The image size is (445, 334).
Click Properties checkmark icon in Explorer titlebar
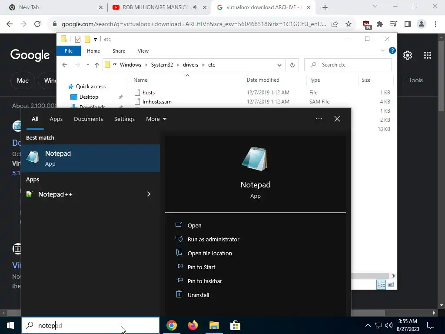coord(77,39)
